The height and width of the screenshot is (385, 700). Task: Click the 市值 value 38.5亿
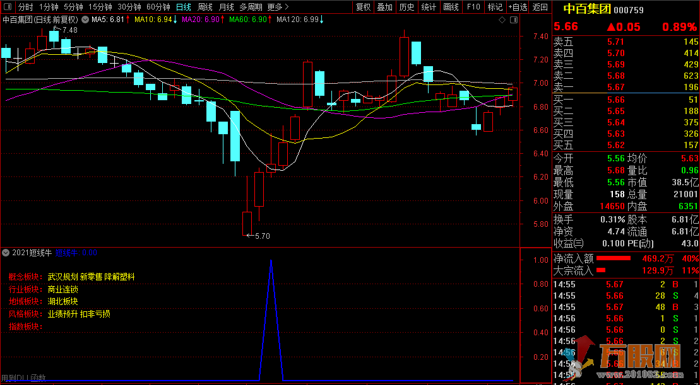pyautogui.click(x=685, y=182)
